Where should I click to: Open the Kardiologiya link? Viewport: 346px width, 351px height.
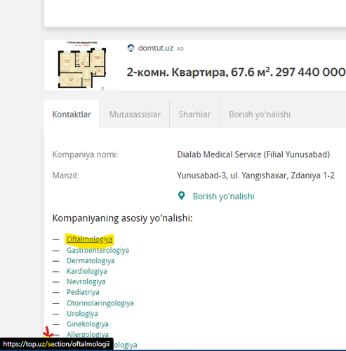pos(87,271)
